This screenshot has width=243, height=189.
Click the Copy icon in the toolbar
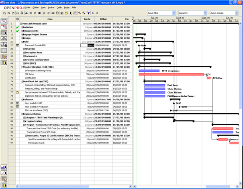pos(31,13)
